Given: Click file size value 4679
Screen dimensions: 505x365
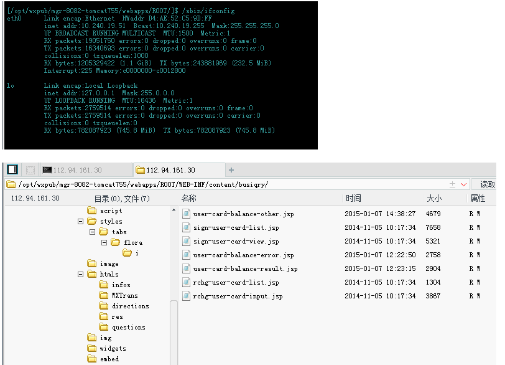Looking at the screenshot, I should coord(433,214).
